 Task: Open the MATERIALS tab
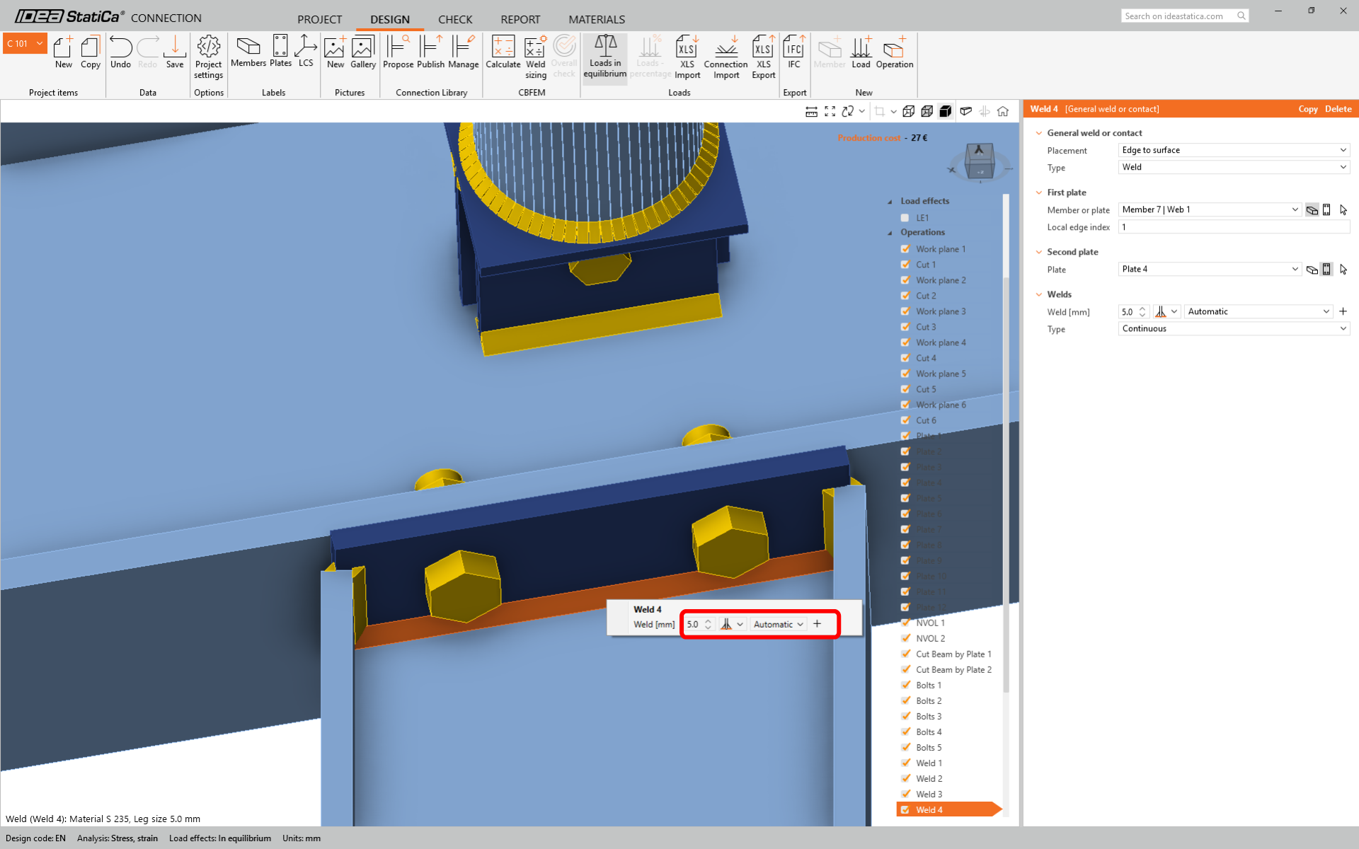pyautogui.click(x=596, y=19)
